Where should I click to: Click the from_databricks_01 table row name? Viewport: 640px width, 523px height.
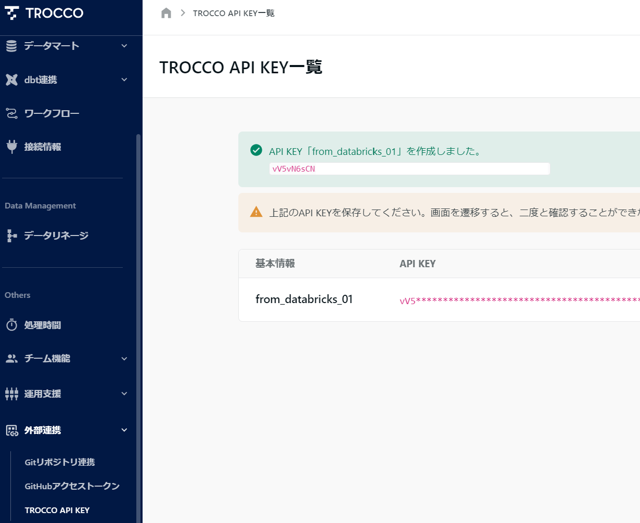304,299
